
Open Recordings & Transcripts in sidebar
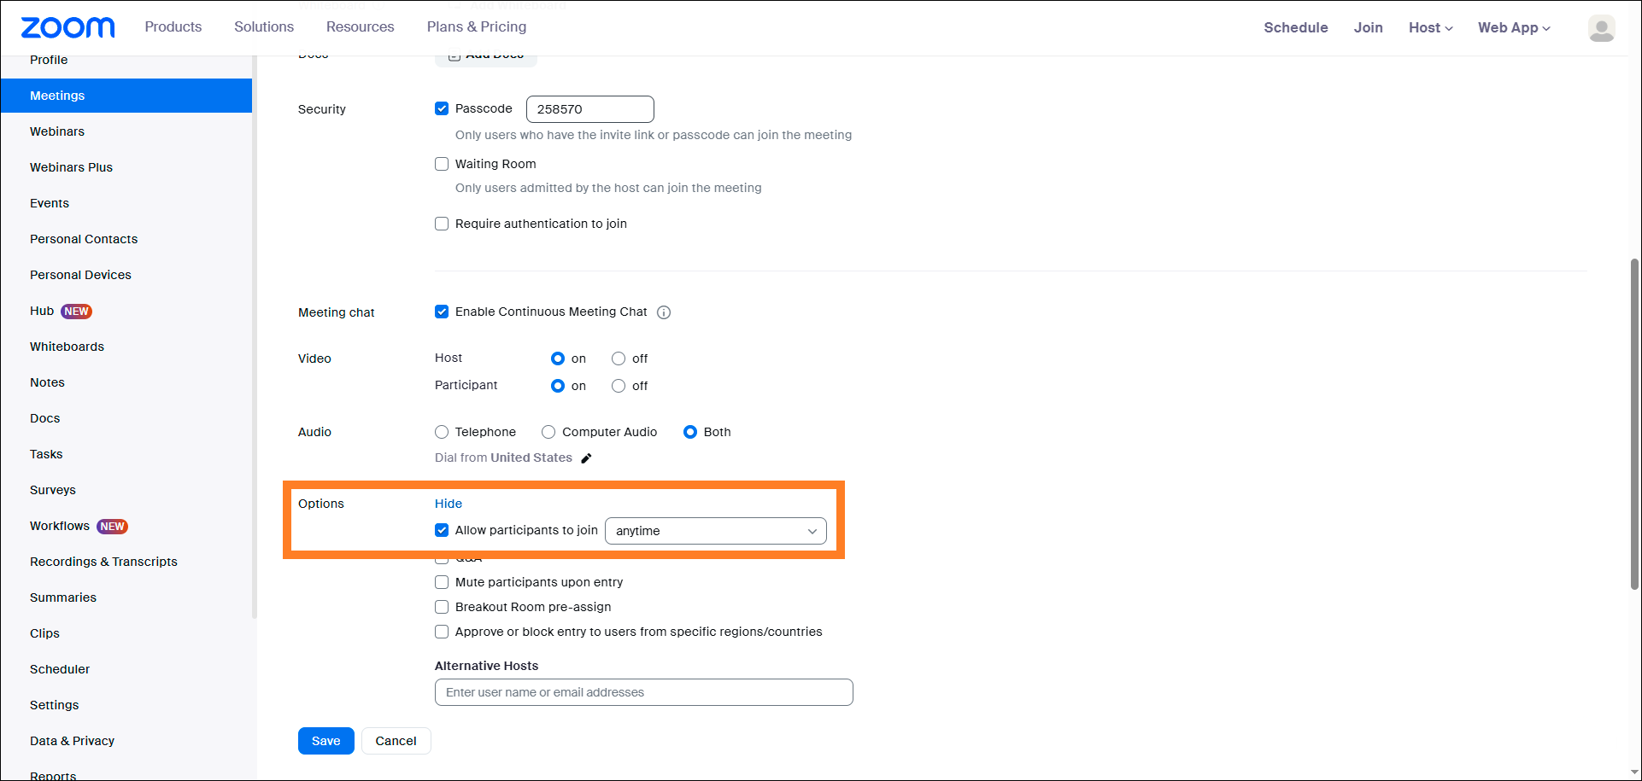pyautogui.click(x=103, y=562)
